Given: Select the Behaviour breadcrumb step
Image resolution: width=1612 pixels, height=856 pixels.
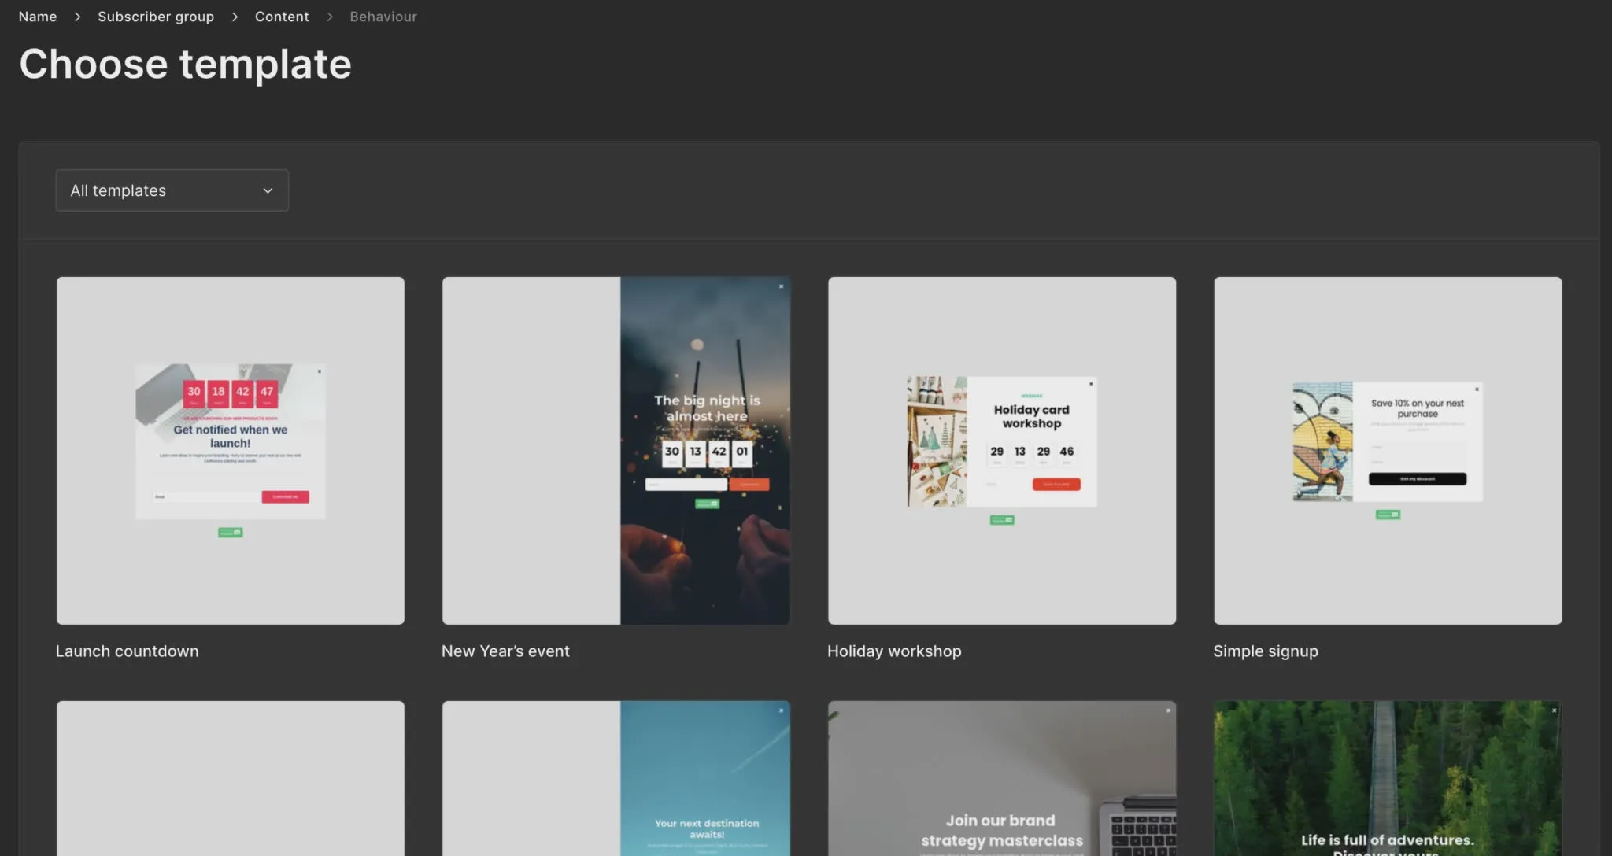Looking at the screenshot, I should point(383,17).
